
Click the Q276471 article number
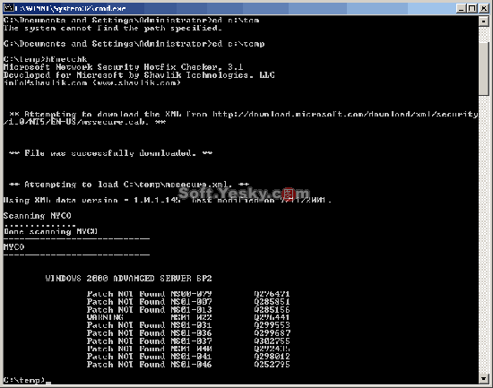pyautogui.click(x=272, y=294)
